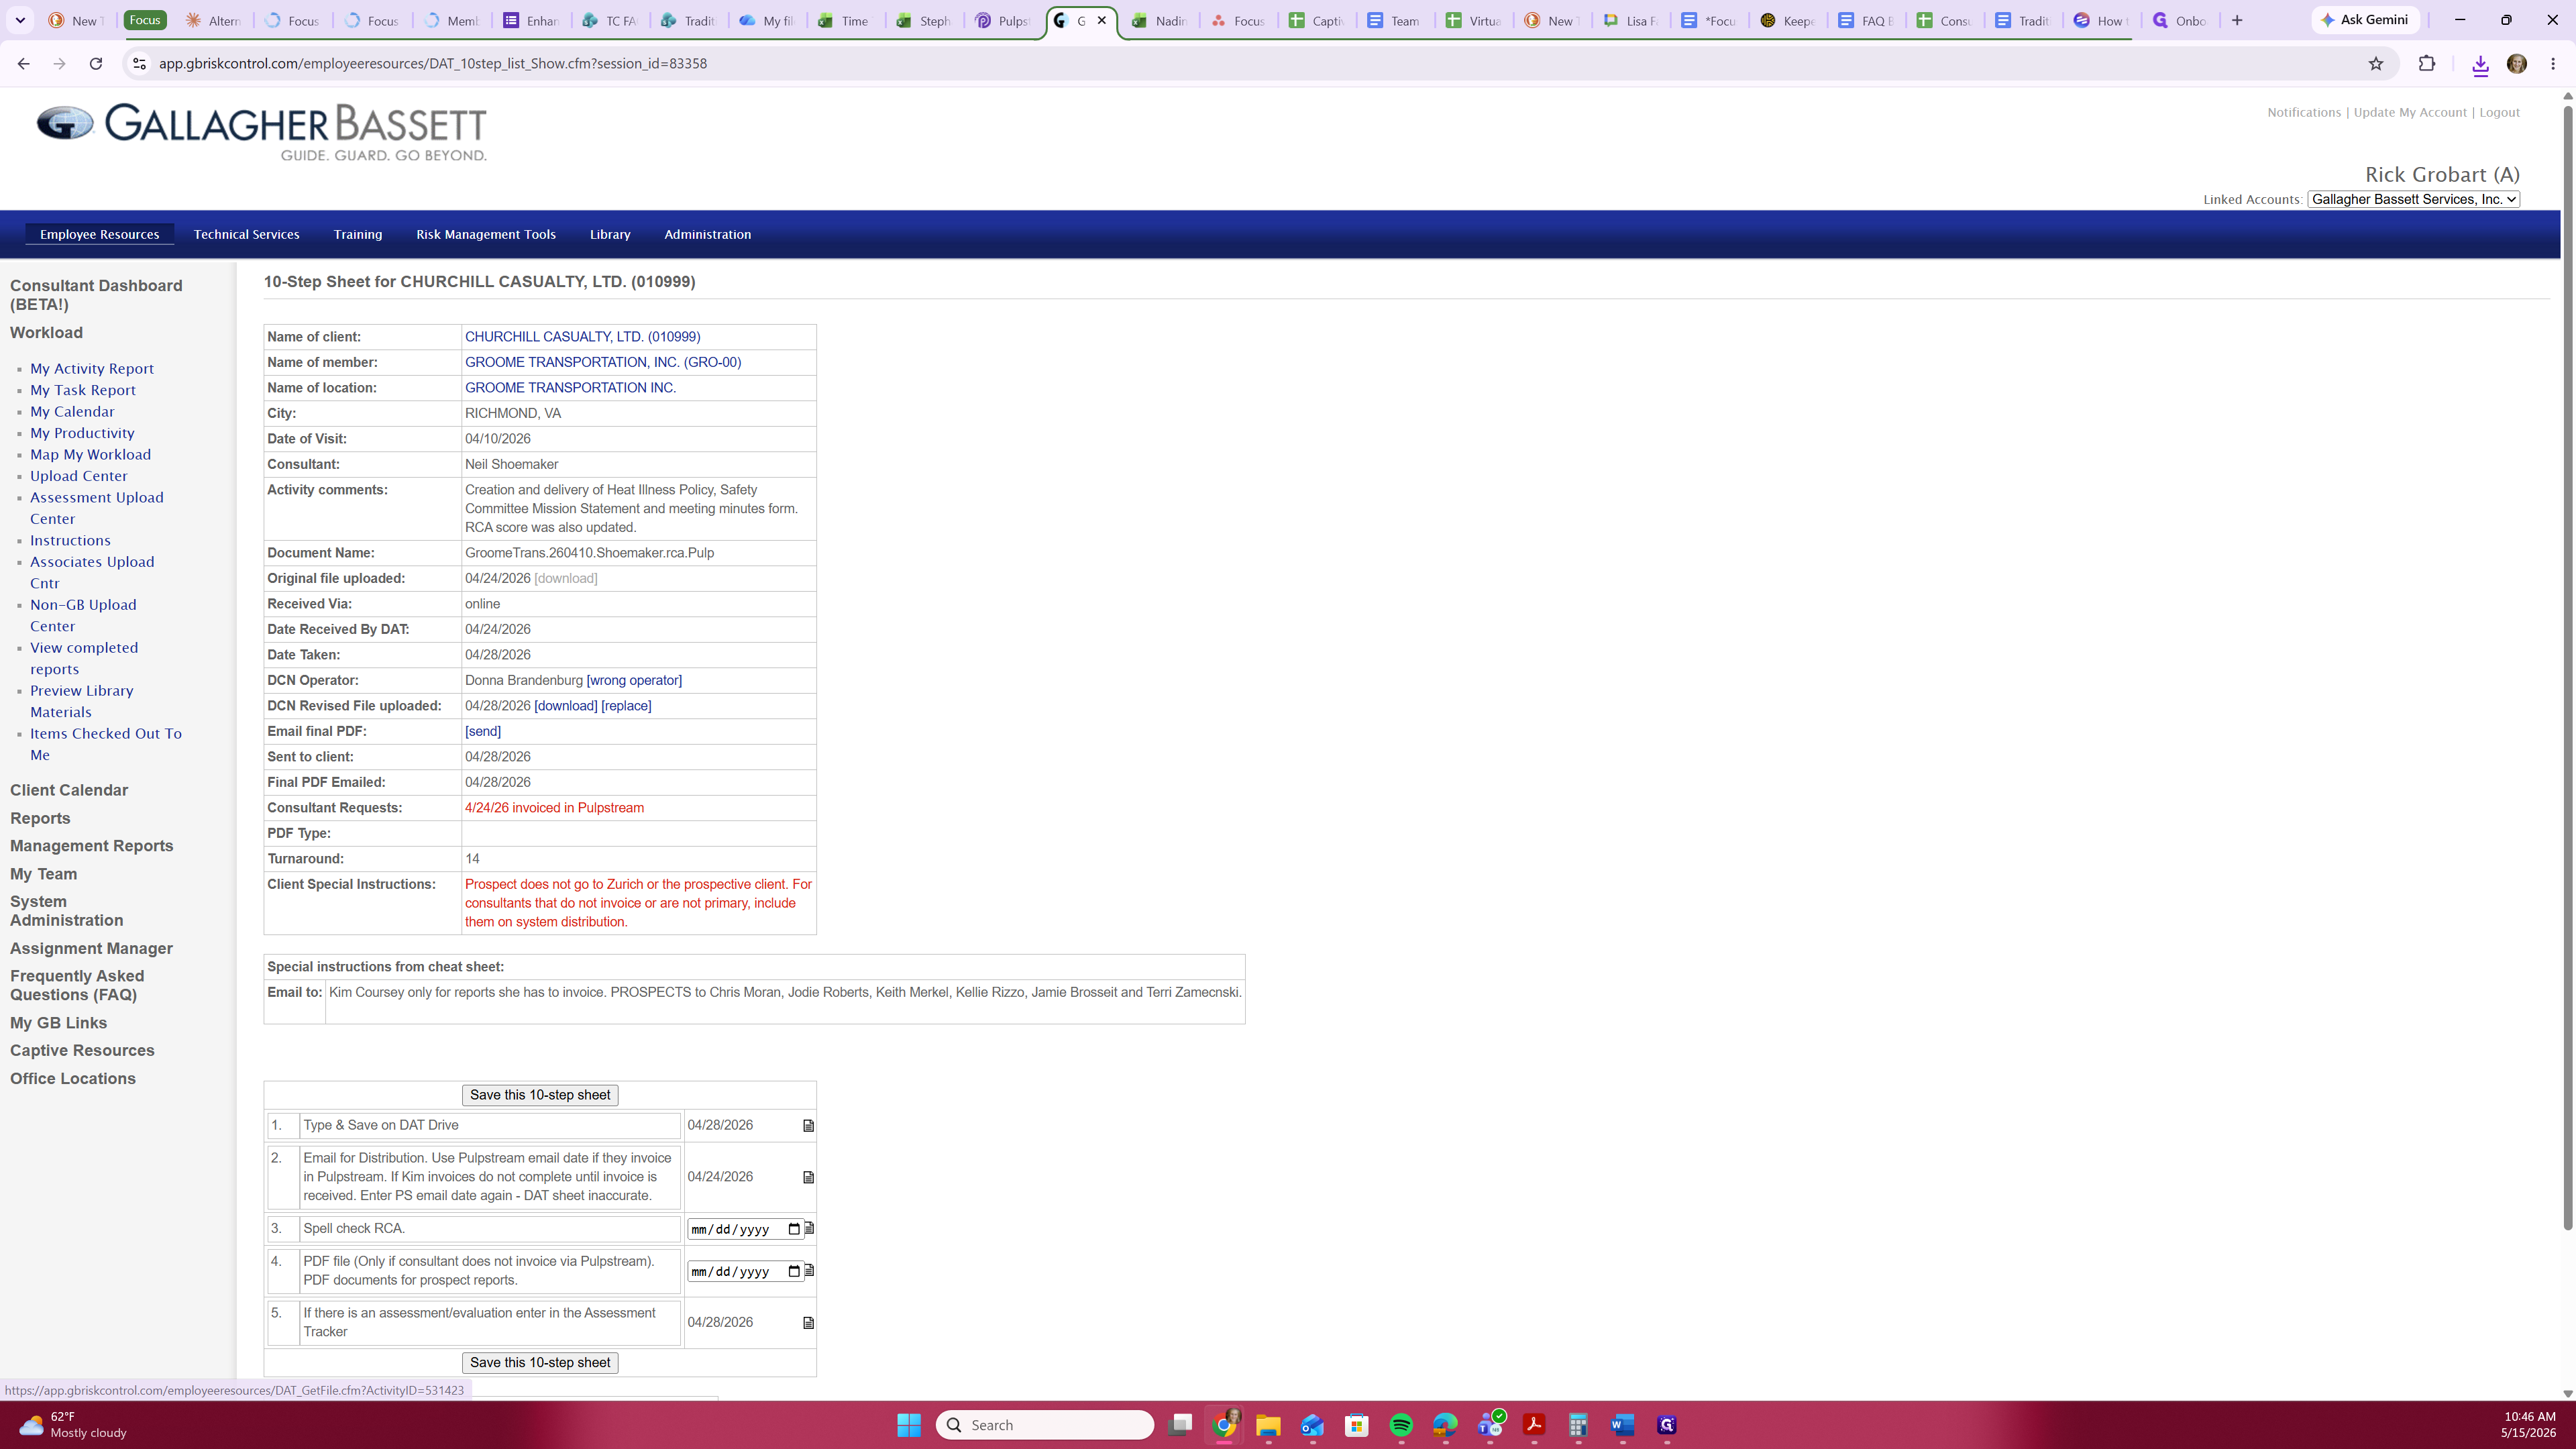Reload the page
Screen dimensions: 2576x1449
[96, 64]
